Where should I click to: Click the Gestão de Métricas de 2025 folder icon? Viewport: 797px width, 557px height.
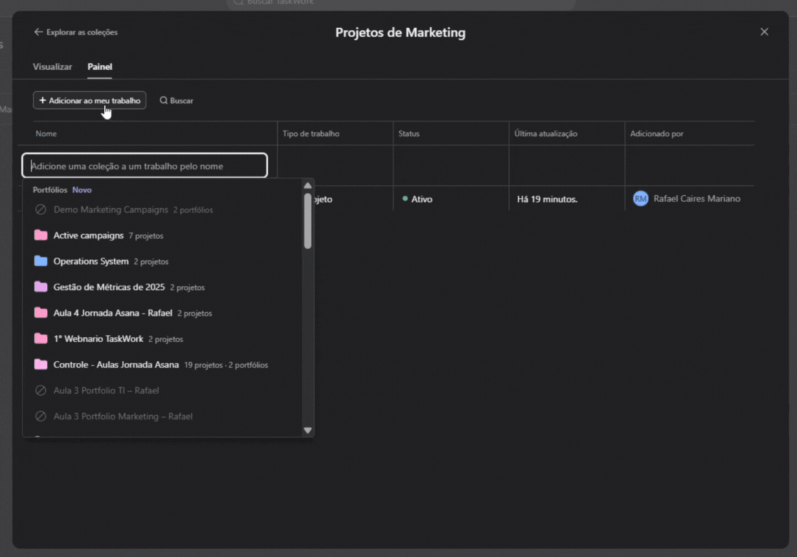coord(41,288)
